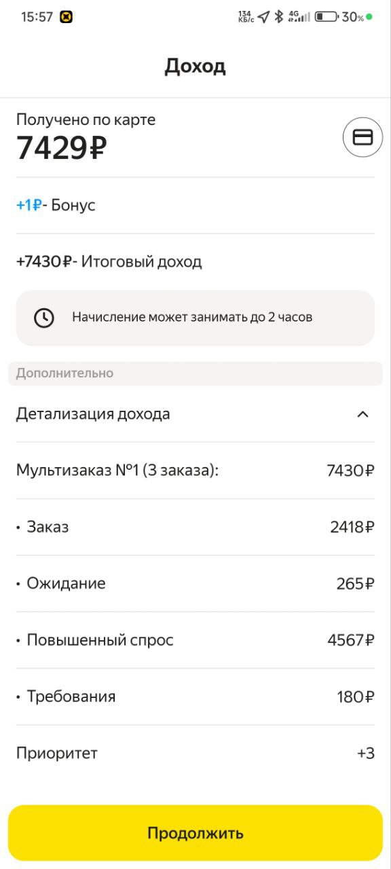Screen dimensions: 391x869
Task: Tap the bank card icon near received amount
Action: coord(362,138)
